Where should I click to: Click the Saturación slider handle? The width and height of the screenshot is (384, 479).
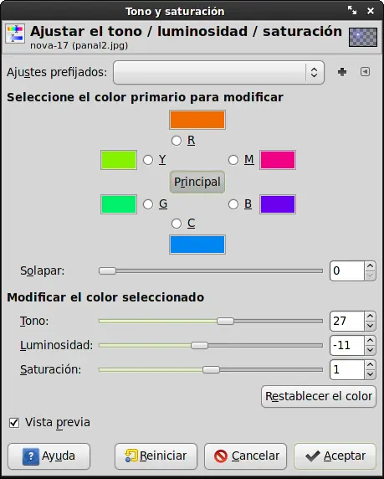coord(211,369)
